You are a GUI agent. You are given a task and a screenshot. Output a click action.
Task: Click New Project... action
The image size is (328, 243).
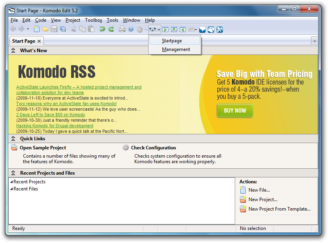point(263,200)
